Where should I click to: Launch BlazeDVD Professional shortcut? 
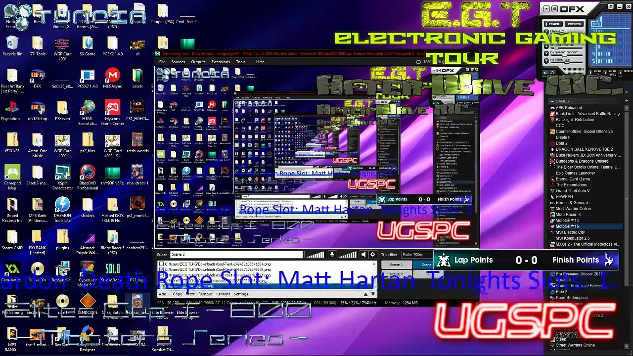(88, 177)
